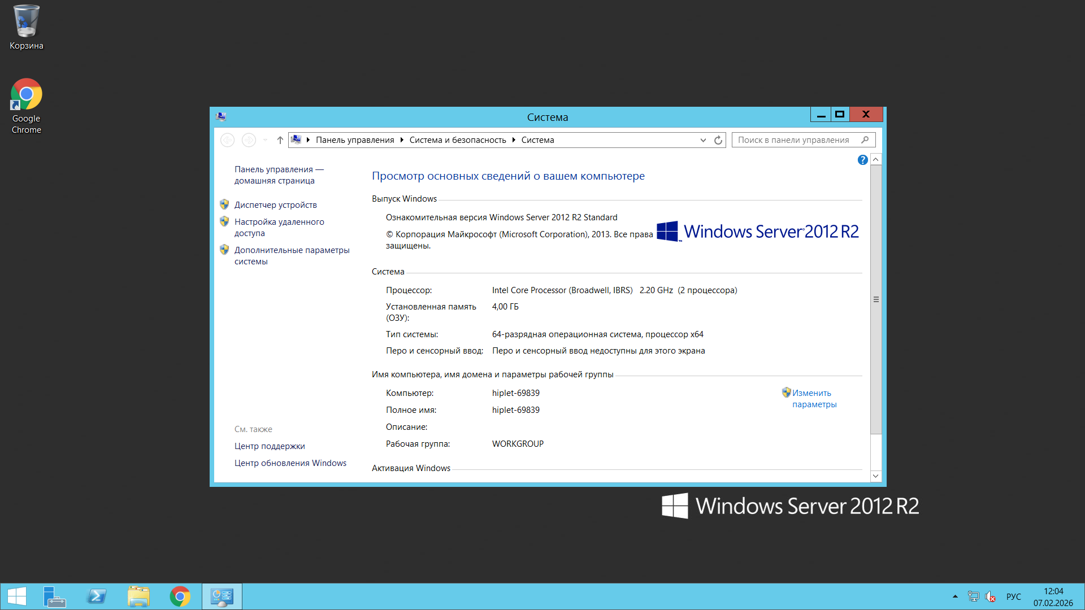Open Server Manager from the taskbar
1085x610 pixels.
(55, 596)
